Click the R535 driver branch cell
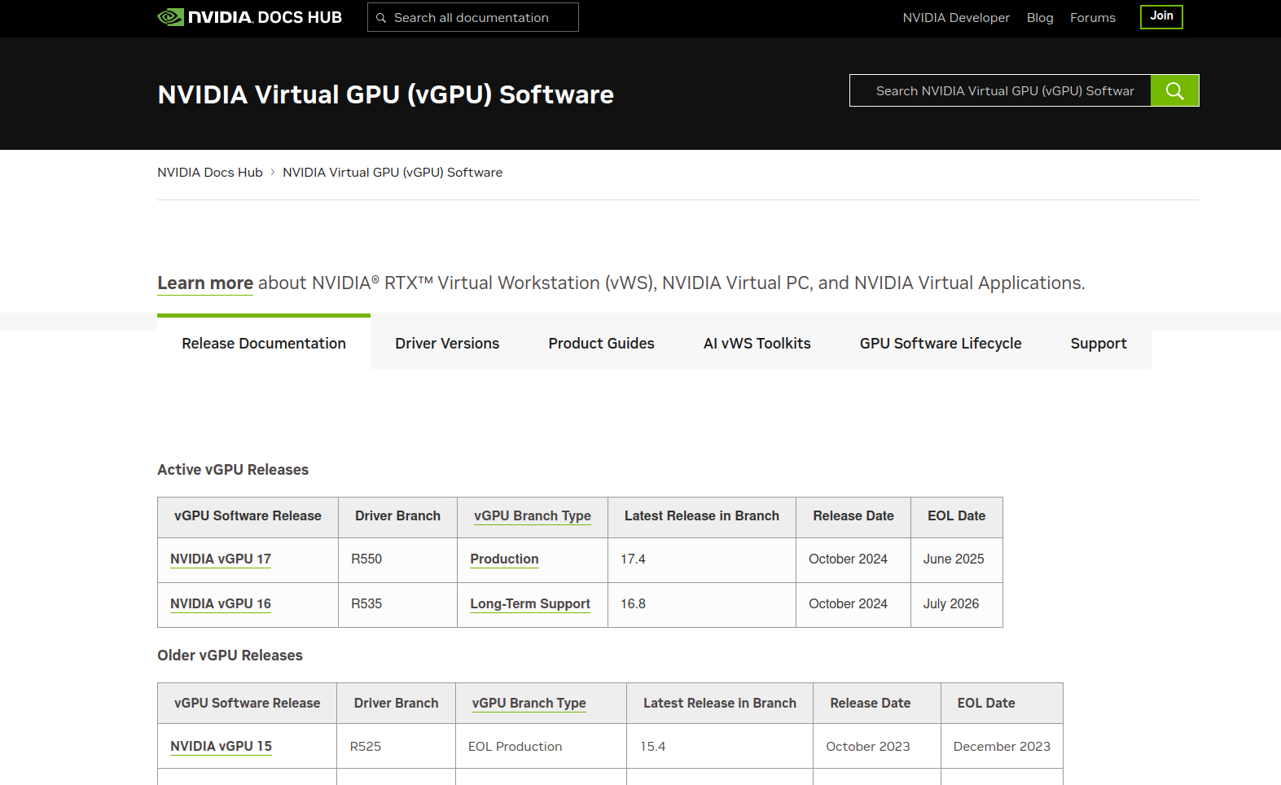1281x785 pixels. pos(397,604)
